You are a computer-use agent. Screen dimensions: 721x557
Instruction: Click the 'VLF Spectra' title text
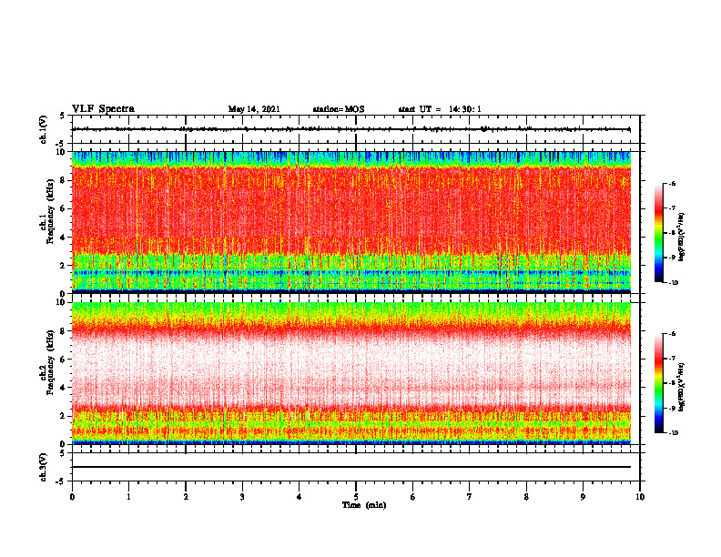pyautogui.click(x=103, y=109)
